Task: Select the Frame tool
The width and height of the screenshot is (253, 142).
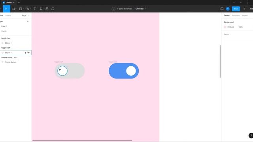Action: (x=13, y=9)
